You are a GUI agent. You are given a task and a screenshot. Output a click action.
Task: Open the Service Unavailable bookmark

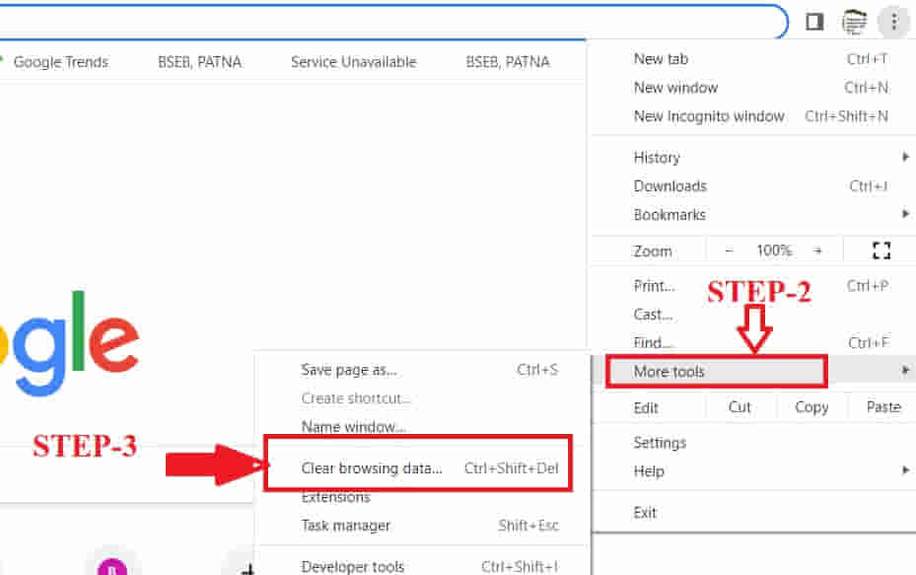353,62
